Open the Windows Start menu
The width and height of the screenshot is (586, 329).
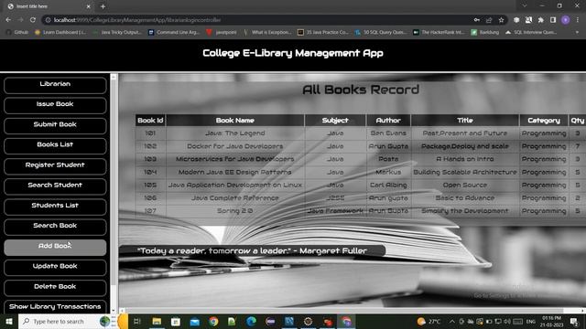(9, 321)
